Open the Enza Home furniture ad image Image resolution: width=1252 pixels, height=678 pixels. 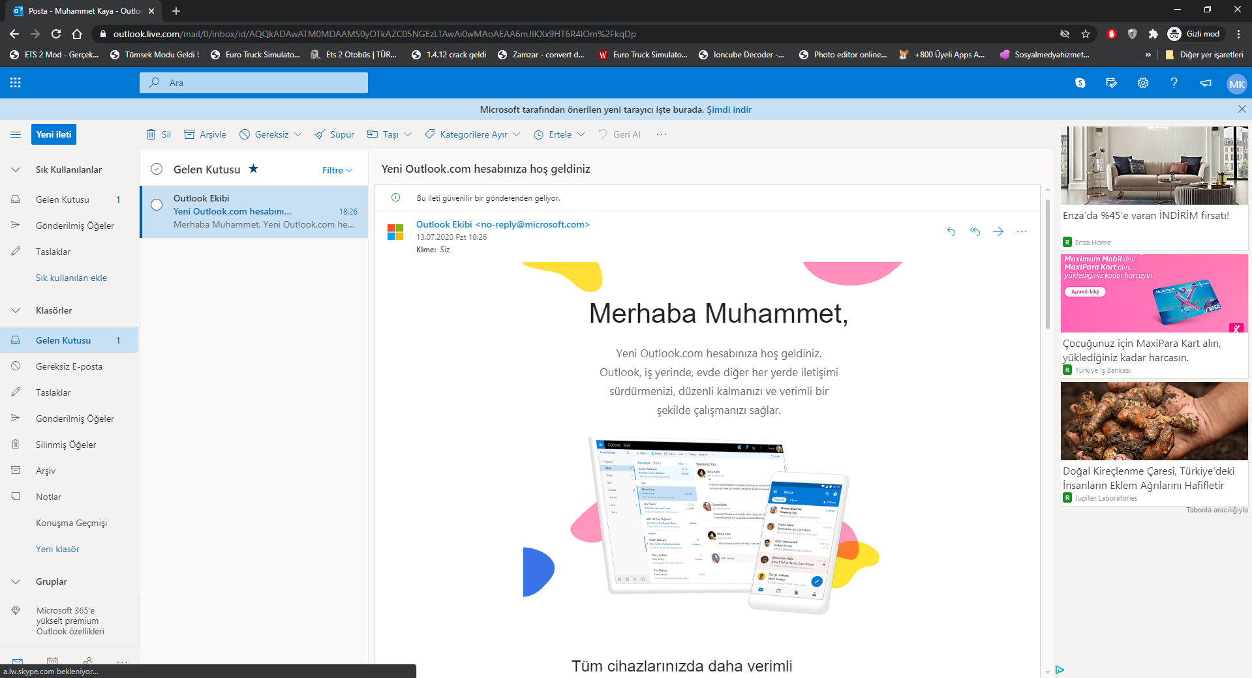tap(1154, 166)
